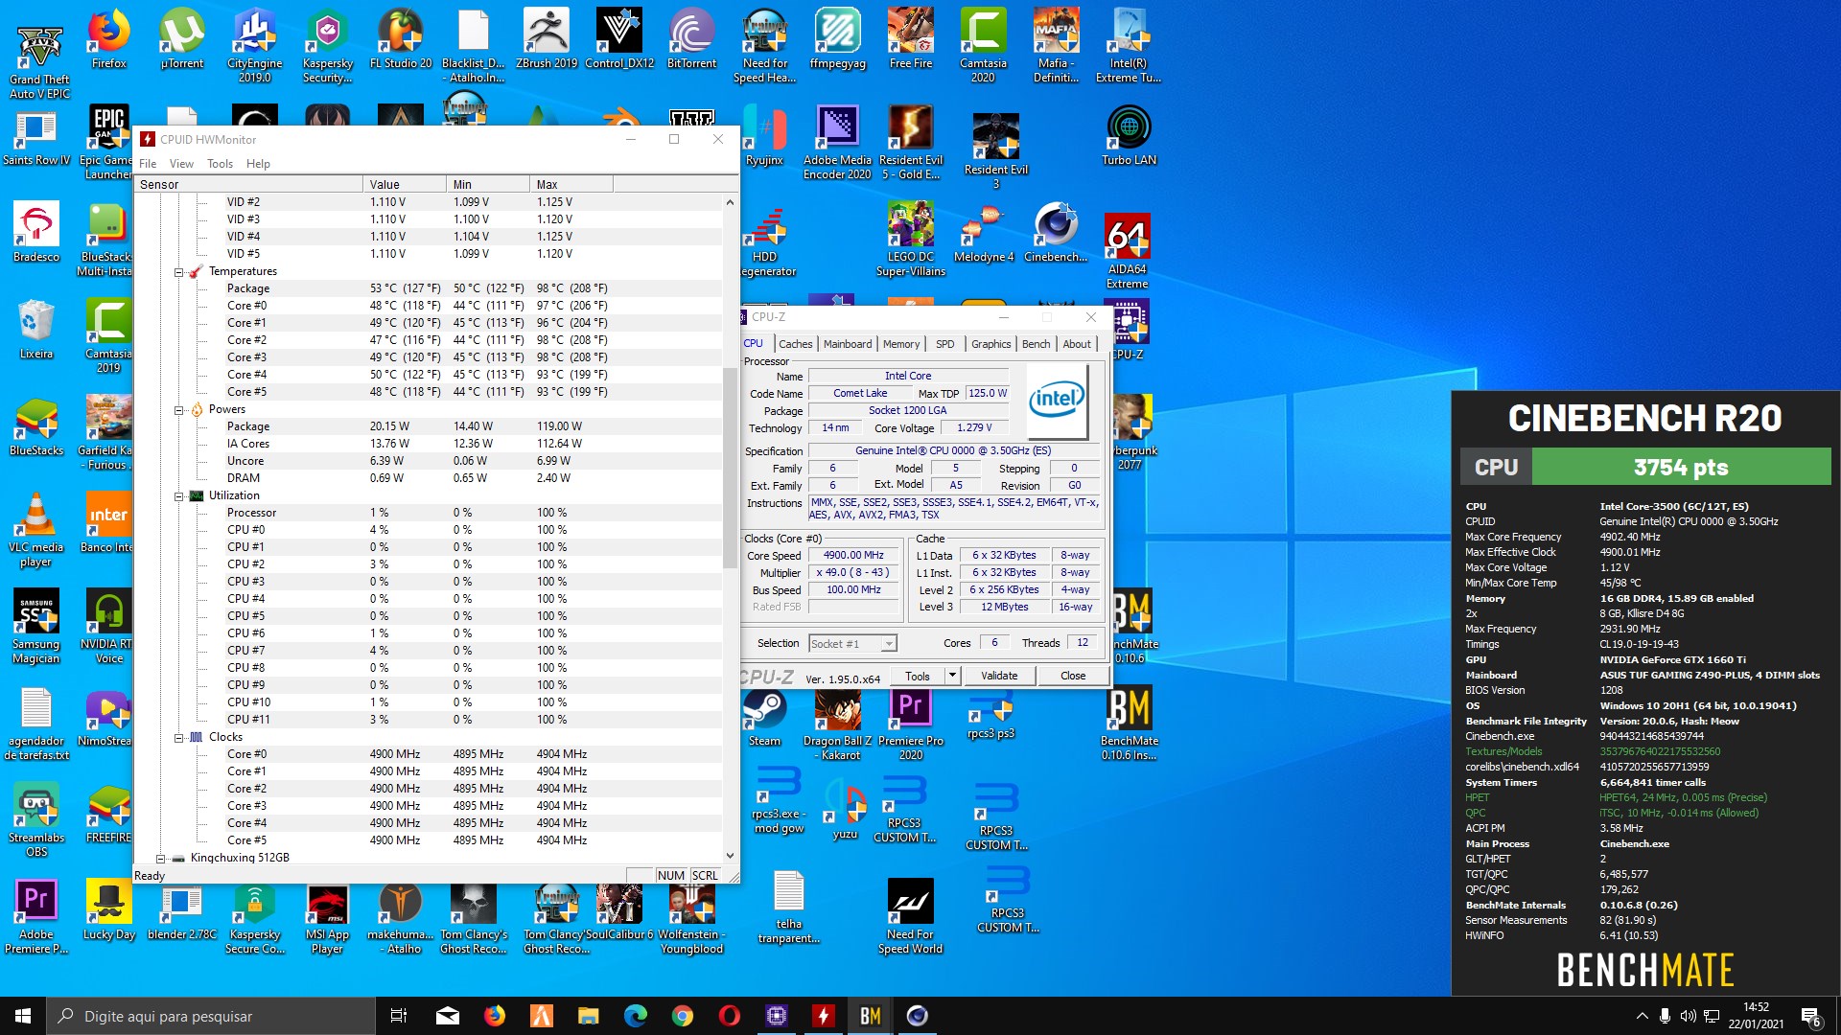The image size is (1841, 1035).
Task: Select the VID #5 row in HWMonitor
Action: click(x=429, y=254)
